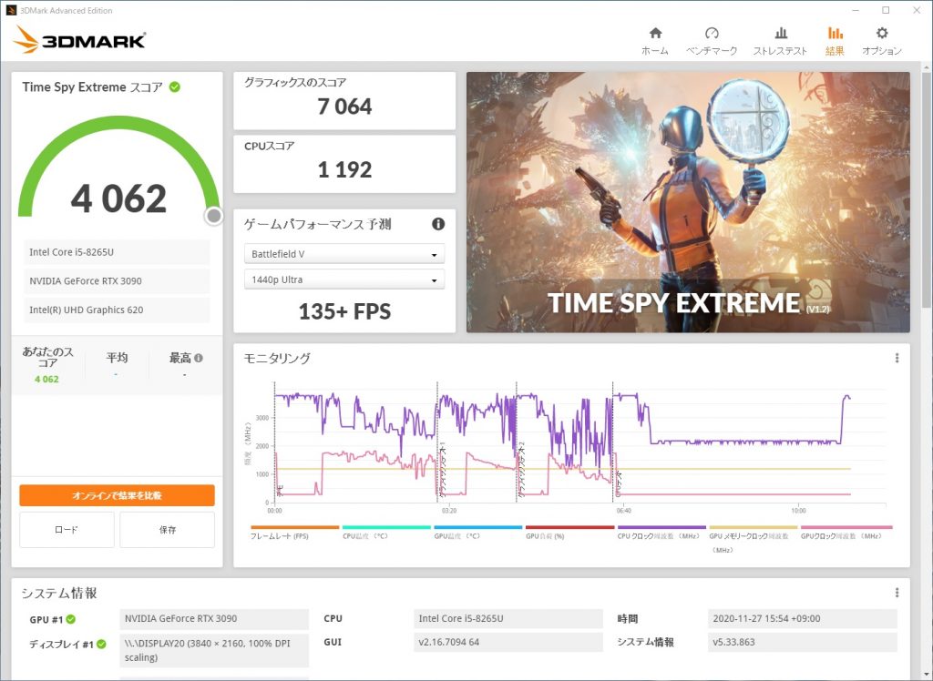
Task: Open the ストレステスト stress test tab
Action: [780, 41]
